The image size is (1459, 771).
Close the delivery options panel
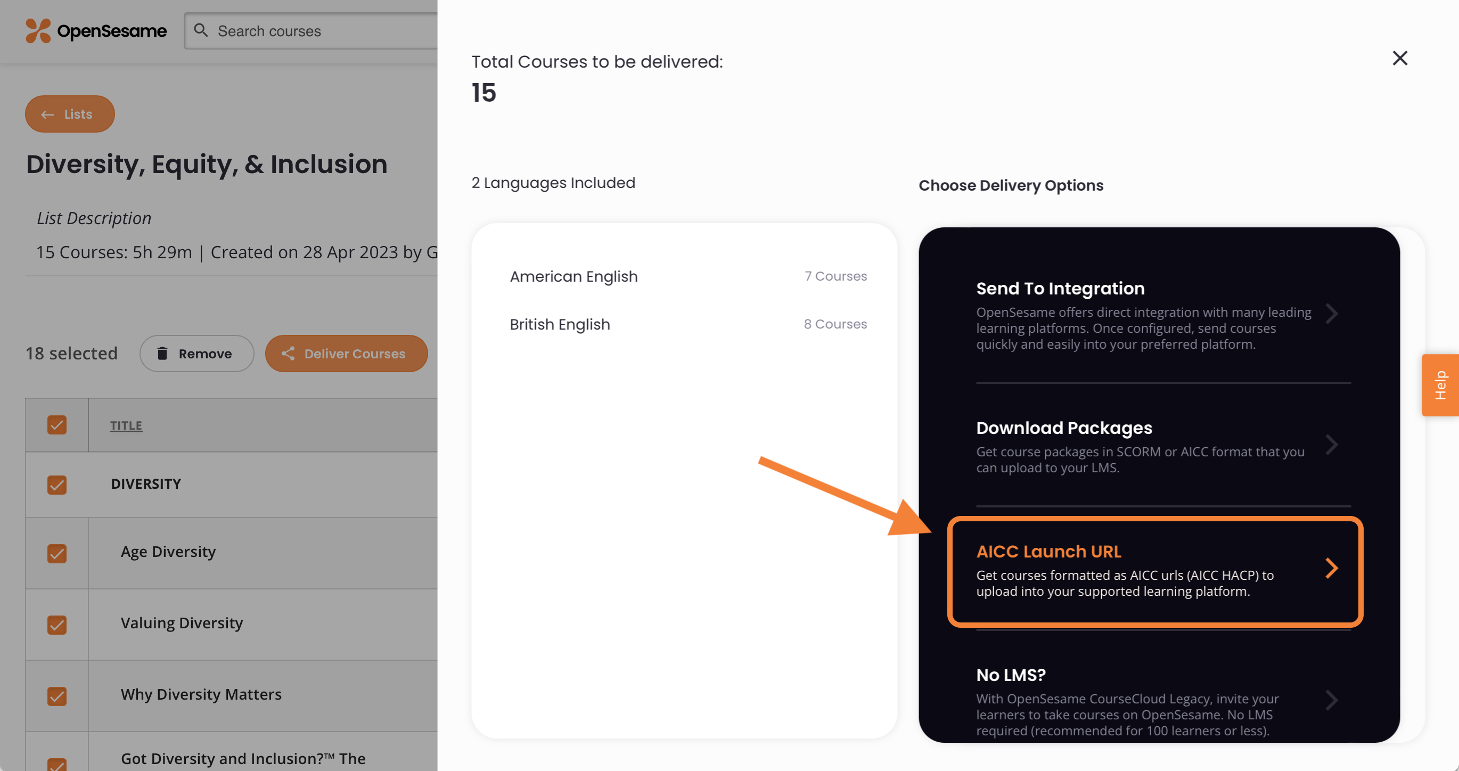click(1399, 58)
